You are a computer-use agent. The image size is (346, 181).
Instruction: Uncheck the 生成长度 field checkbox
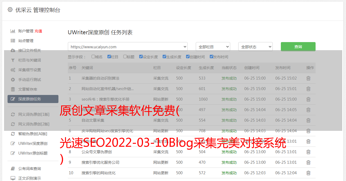(x=164, y=57)
